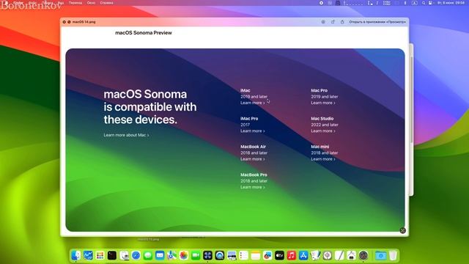Open Mail from the Dock
Image resolution: width=469 pixels, height=264 pixels.
[x=160, y=255]
